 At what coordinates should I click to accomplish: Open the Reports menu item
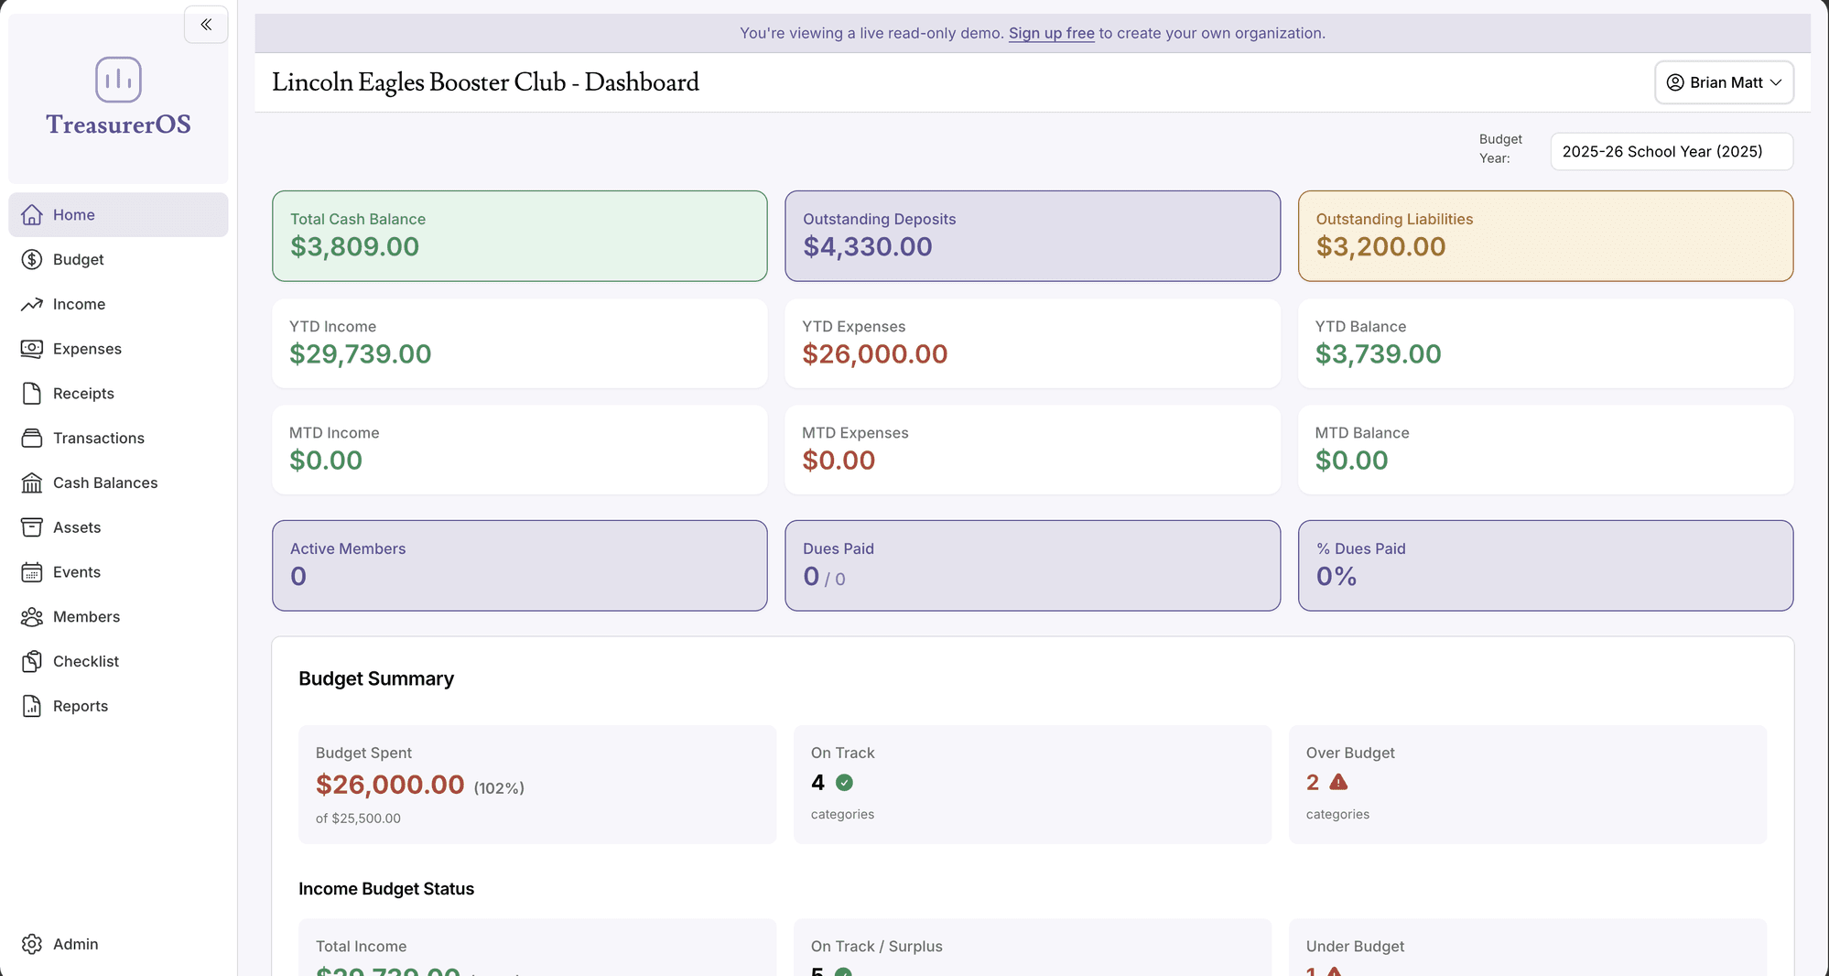point(118,706)
